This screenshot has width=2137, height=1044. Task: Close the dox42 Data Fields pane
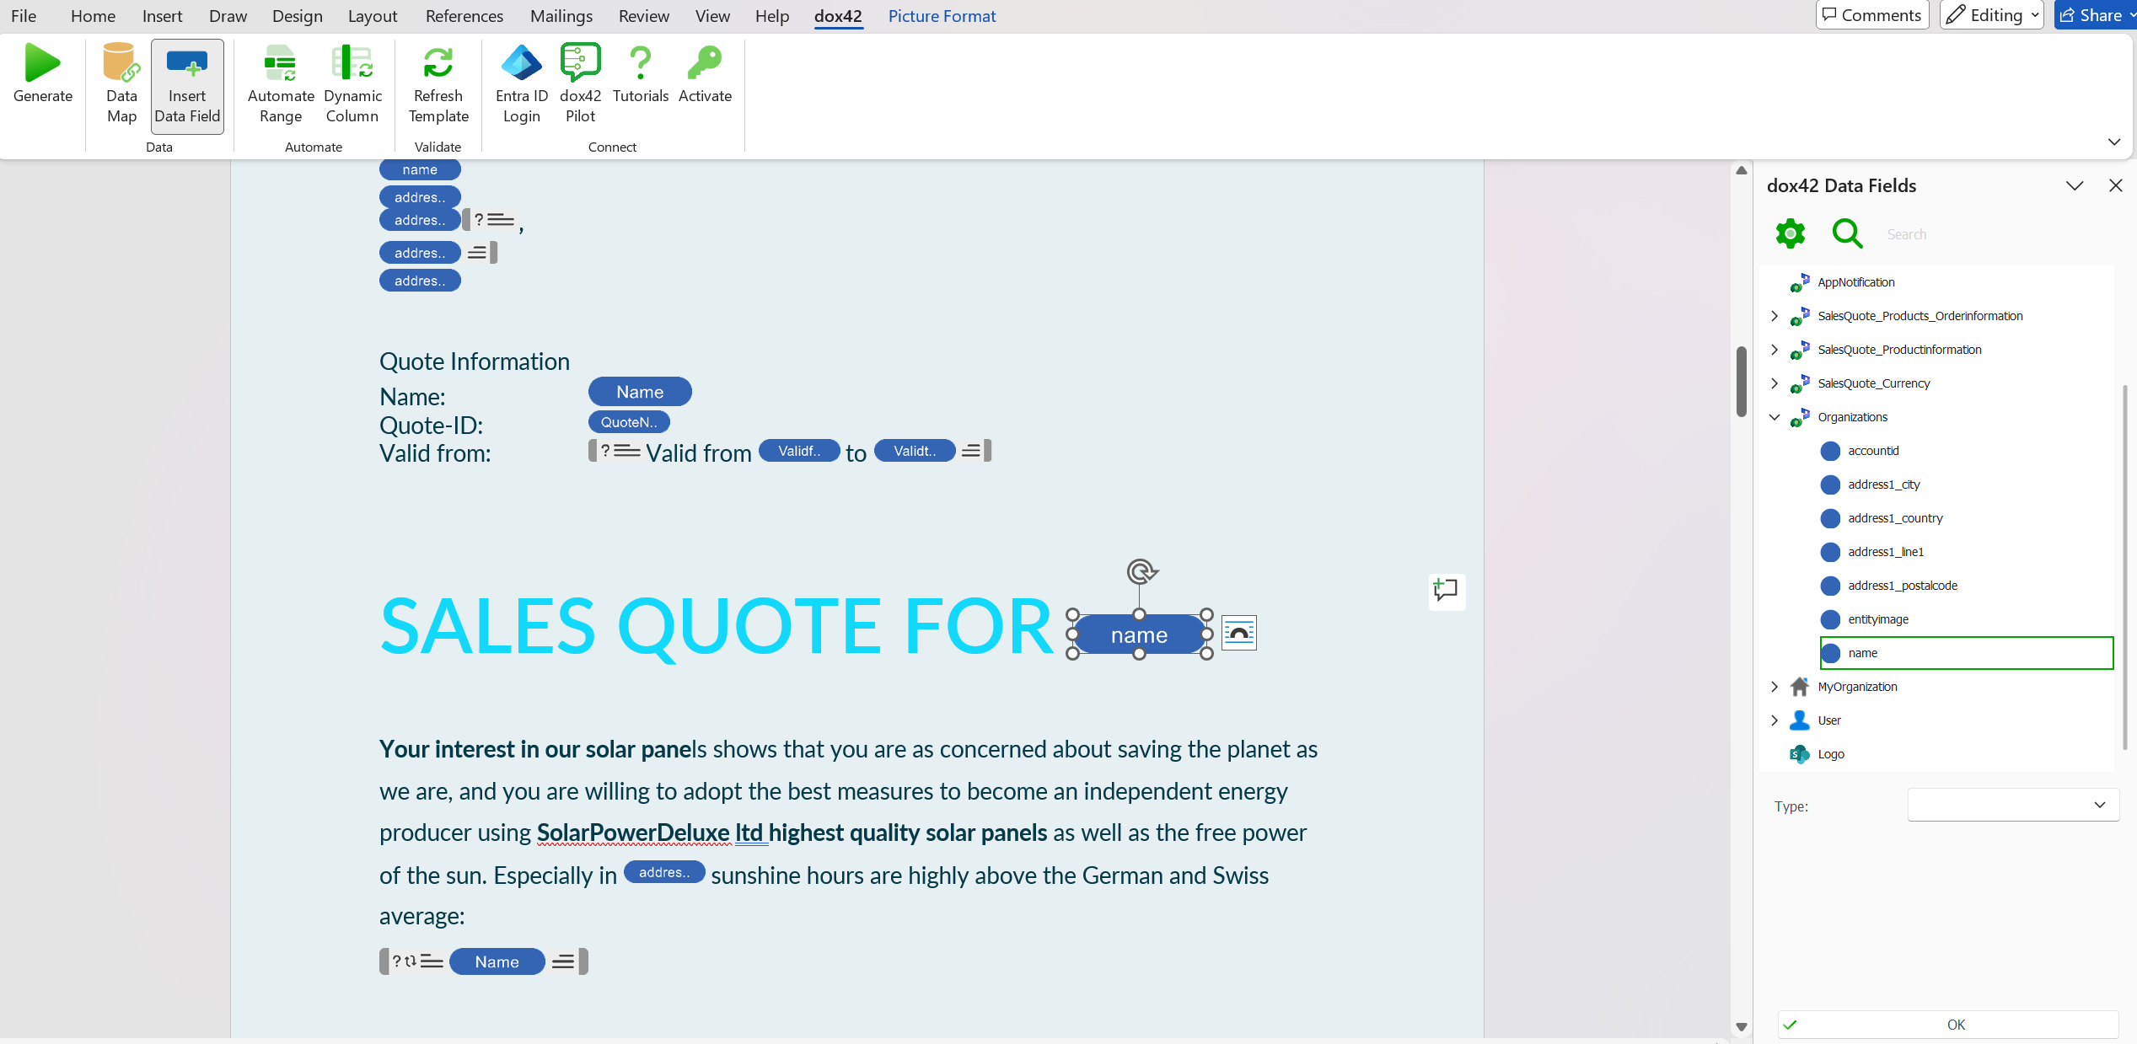click(2115, 185)
